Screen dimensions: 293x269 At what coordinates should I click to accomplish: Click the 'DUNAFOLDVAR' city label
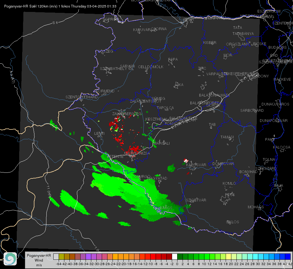pyautogui.click(x=274, y=120)
